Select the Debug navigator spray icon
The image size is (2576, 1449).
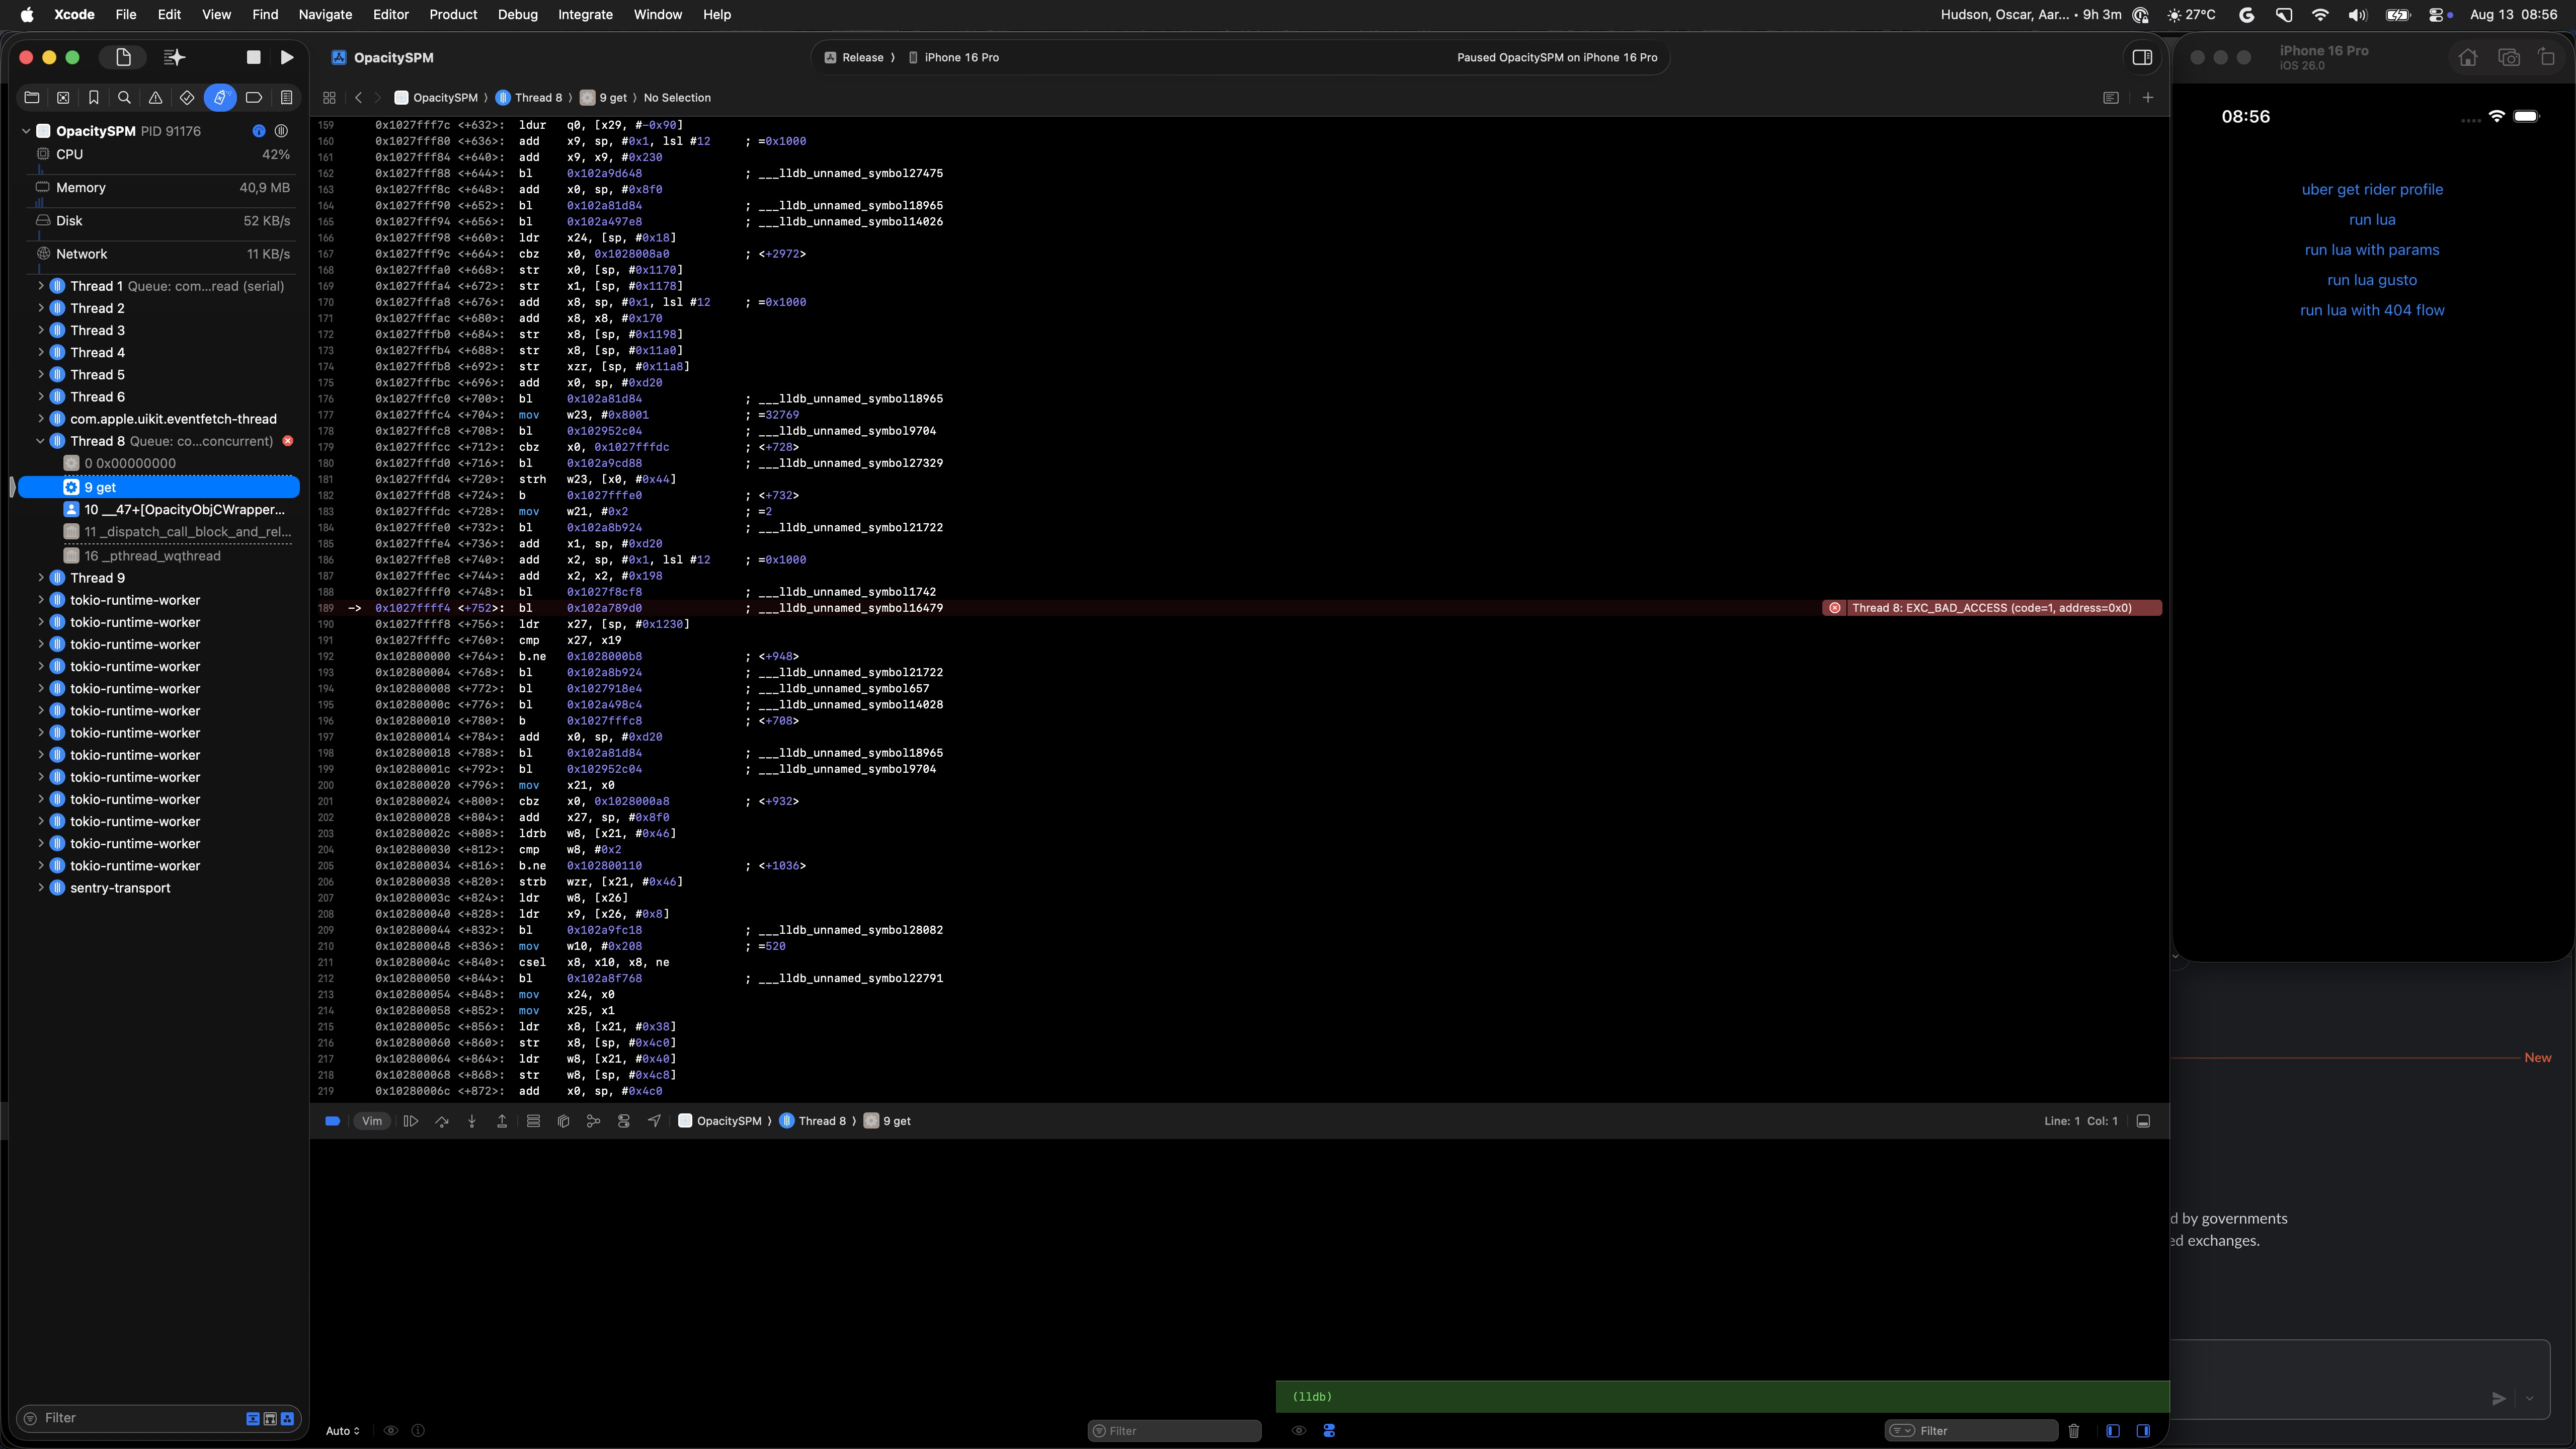[x=220, y=98]
